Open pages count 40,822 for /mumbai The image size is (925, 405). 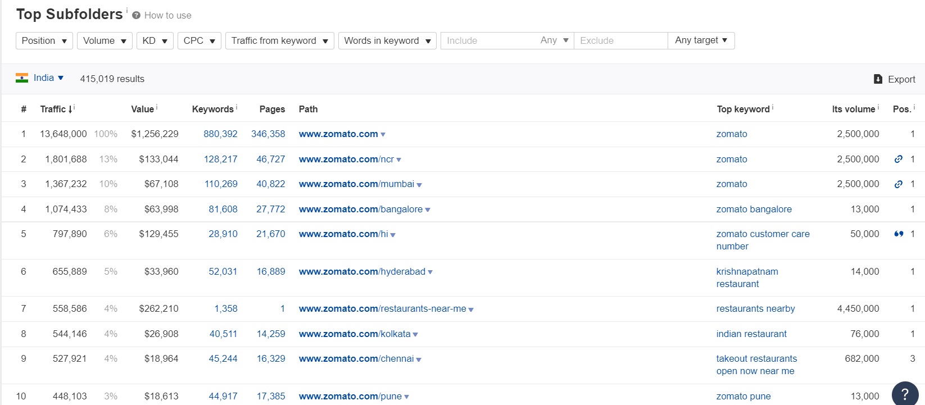[x=271, y=184]
